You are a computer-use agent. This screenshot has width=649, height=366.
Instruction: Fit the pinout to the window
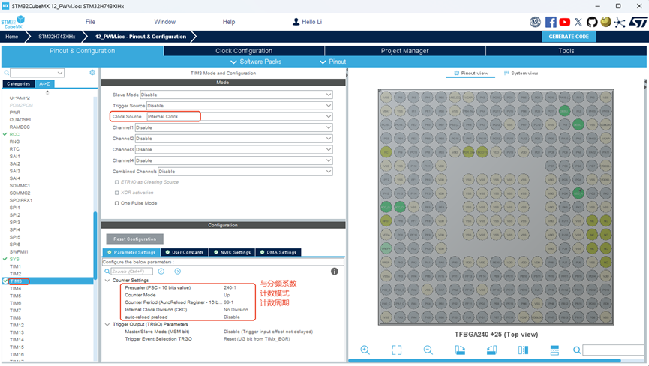[x=396, y=349]
